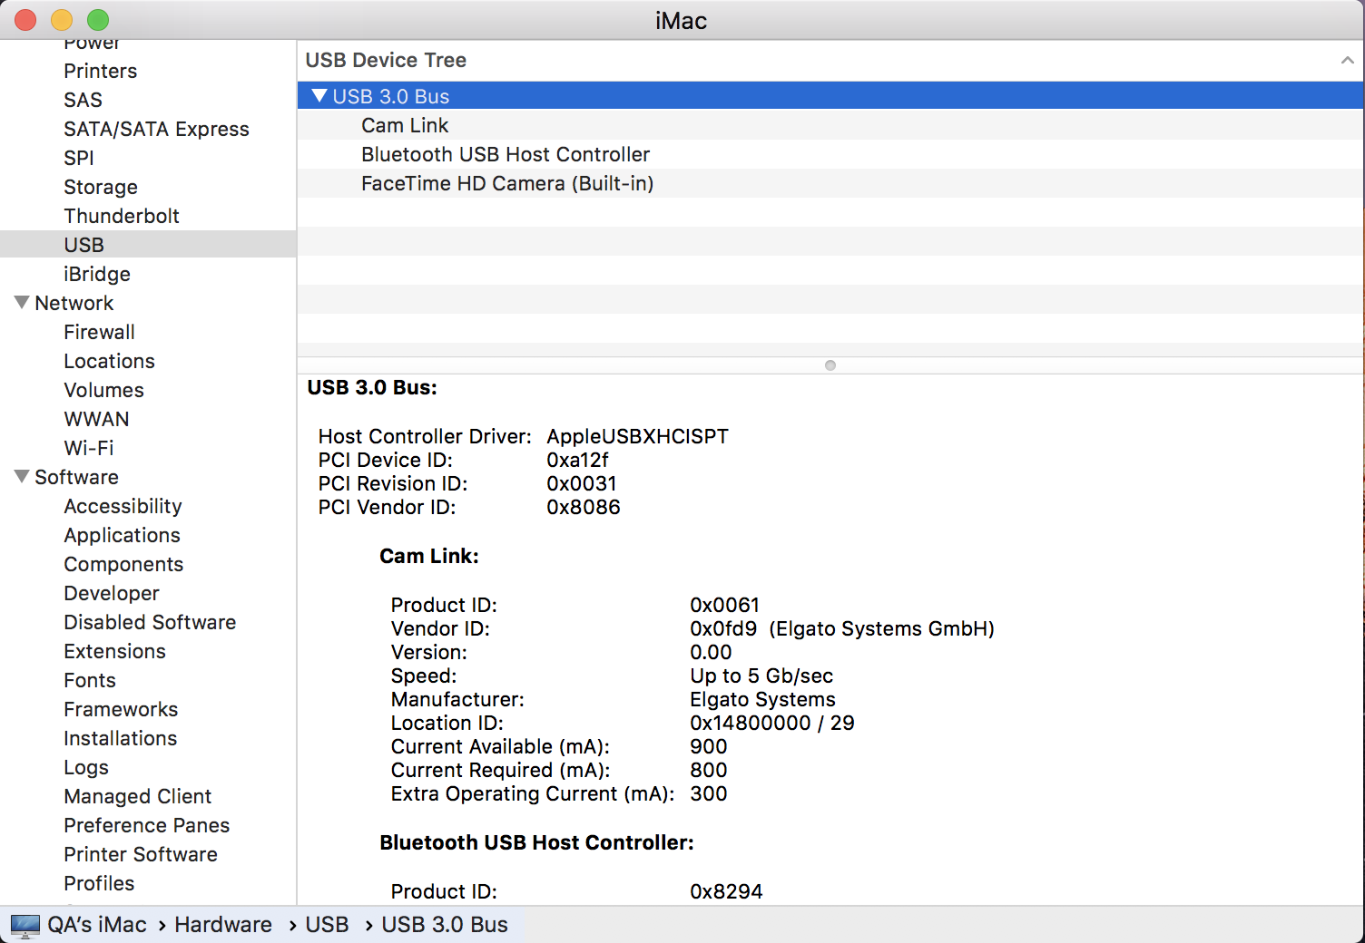Collapse the USB 3.0 Bus disclosure triangle
Image resolution: width=1365 pixels, height=943 pixels.
click(319, 96)
